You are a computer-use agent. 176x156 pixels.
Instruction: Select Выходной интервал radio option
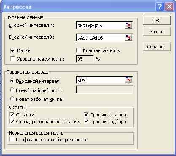[12, 81]
